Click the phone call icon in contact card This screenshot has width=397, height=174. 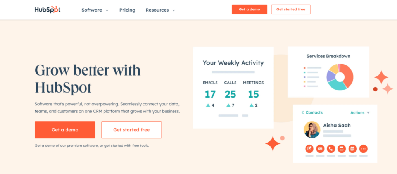point(331,148)
